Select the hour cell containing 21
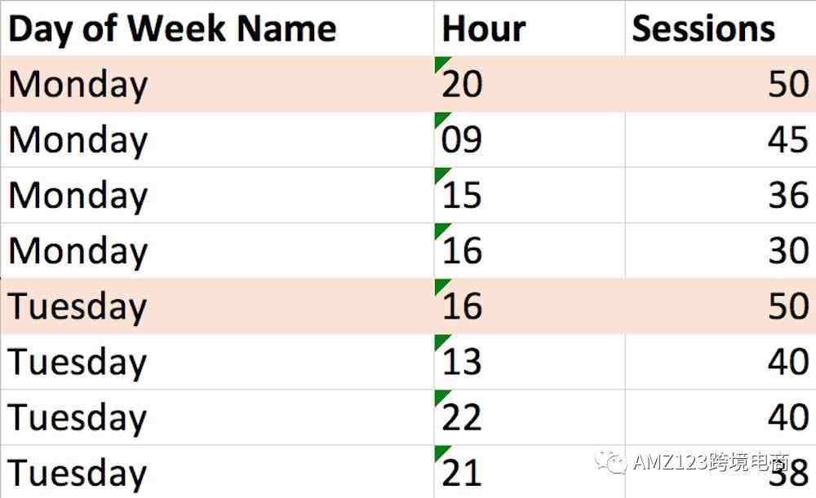Viewport: 816px width, 498px height. click(529, 472)
